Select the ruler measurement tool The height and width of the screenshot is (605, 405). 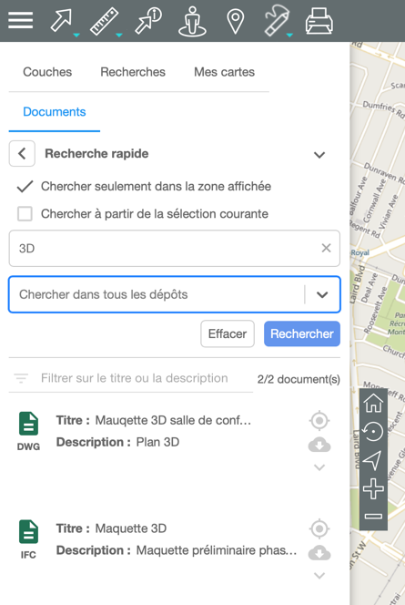pyautogui.click(x=105, y=21)
